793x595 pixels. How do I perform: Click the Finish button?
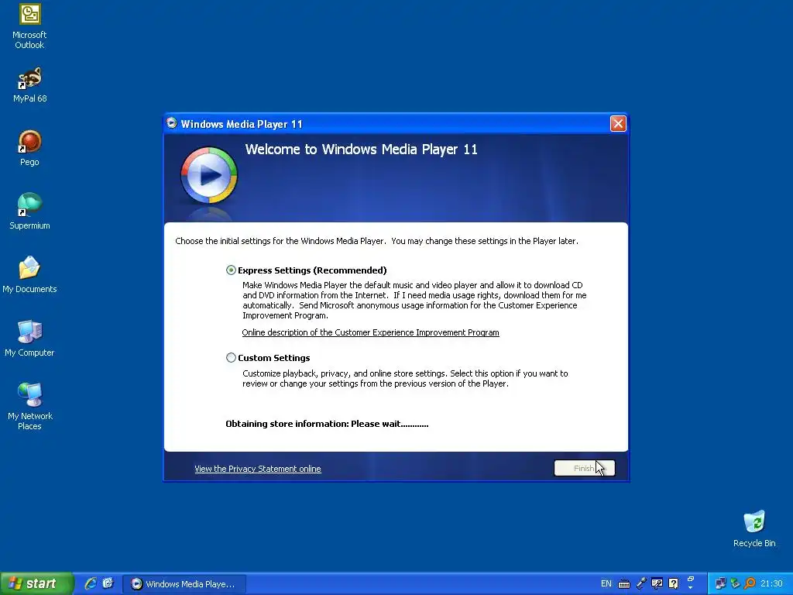click(x=584, y=468)
